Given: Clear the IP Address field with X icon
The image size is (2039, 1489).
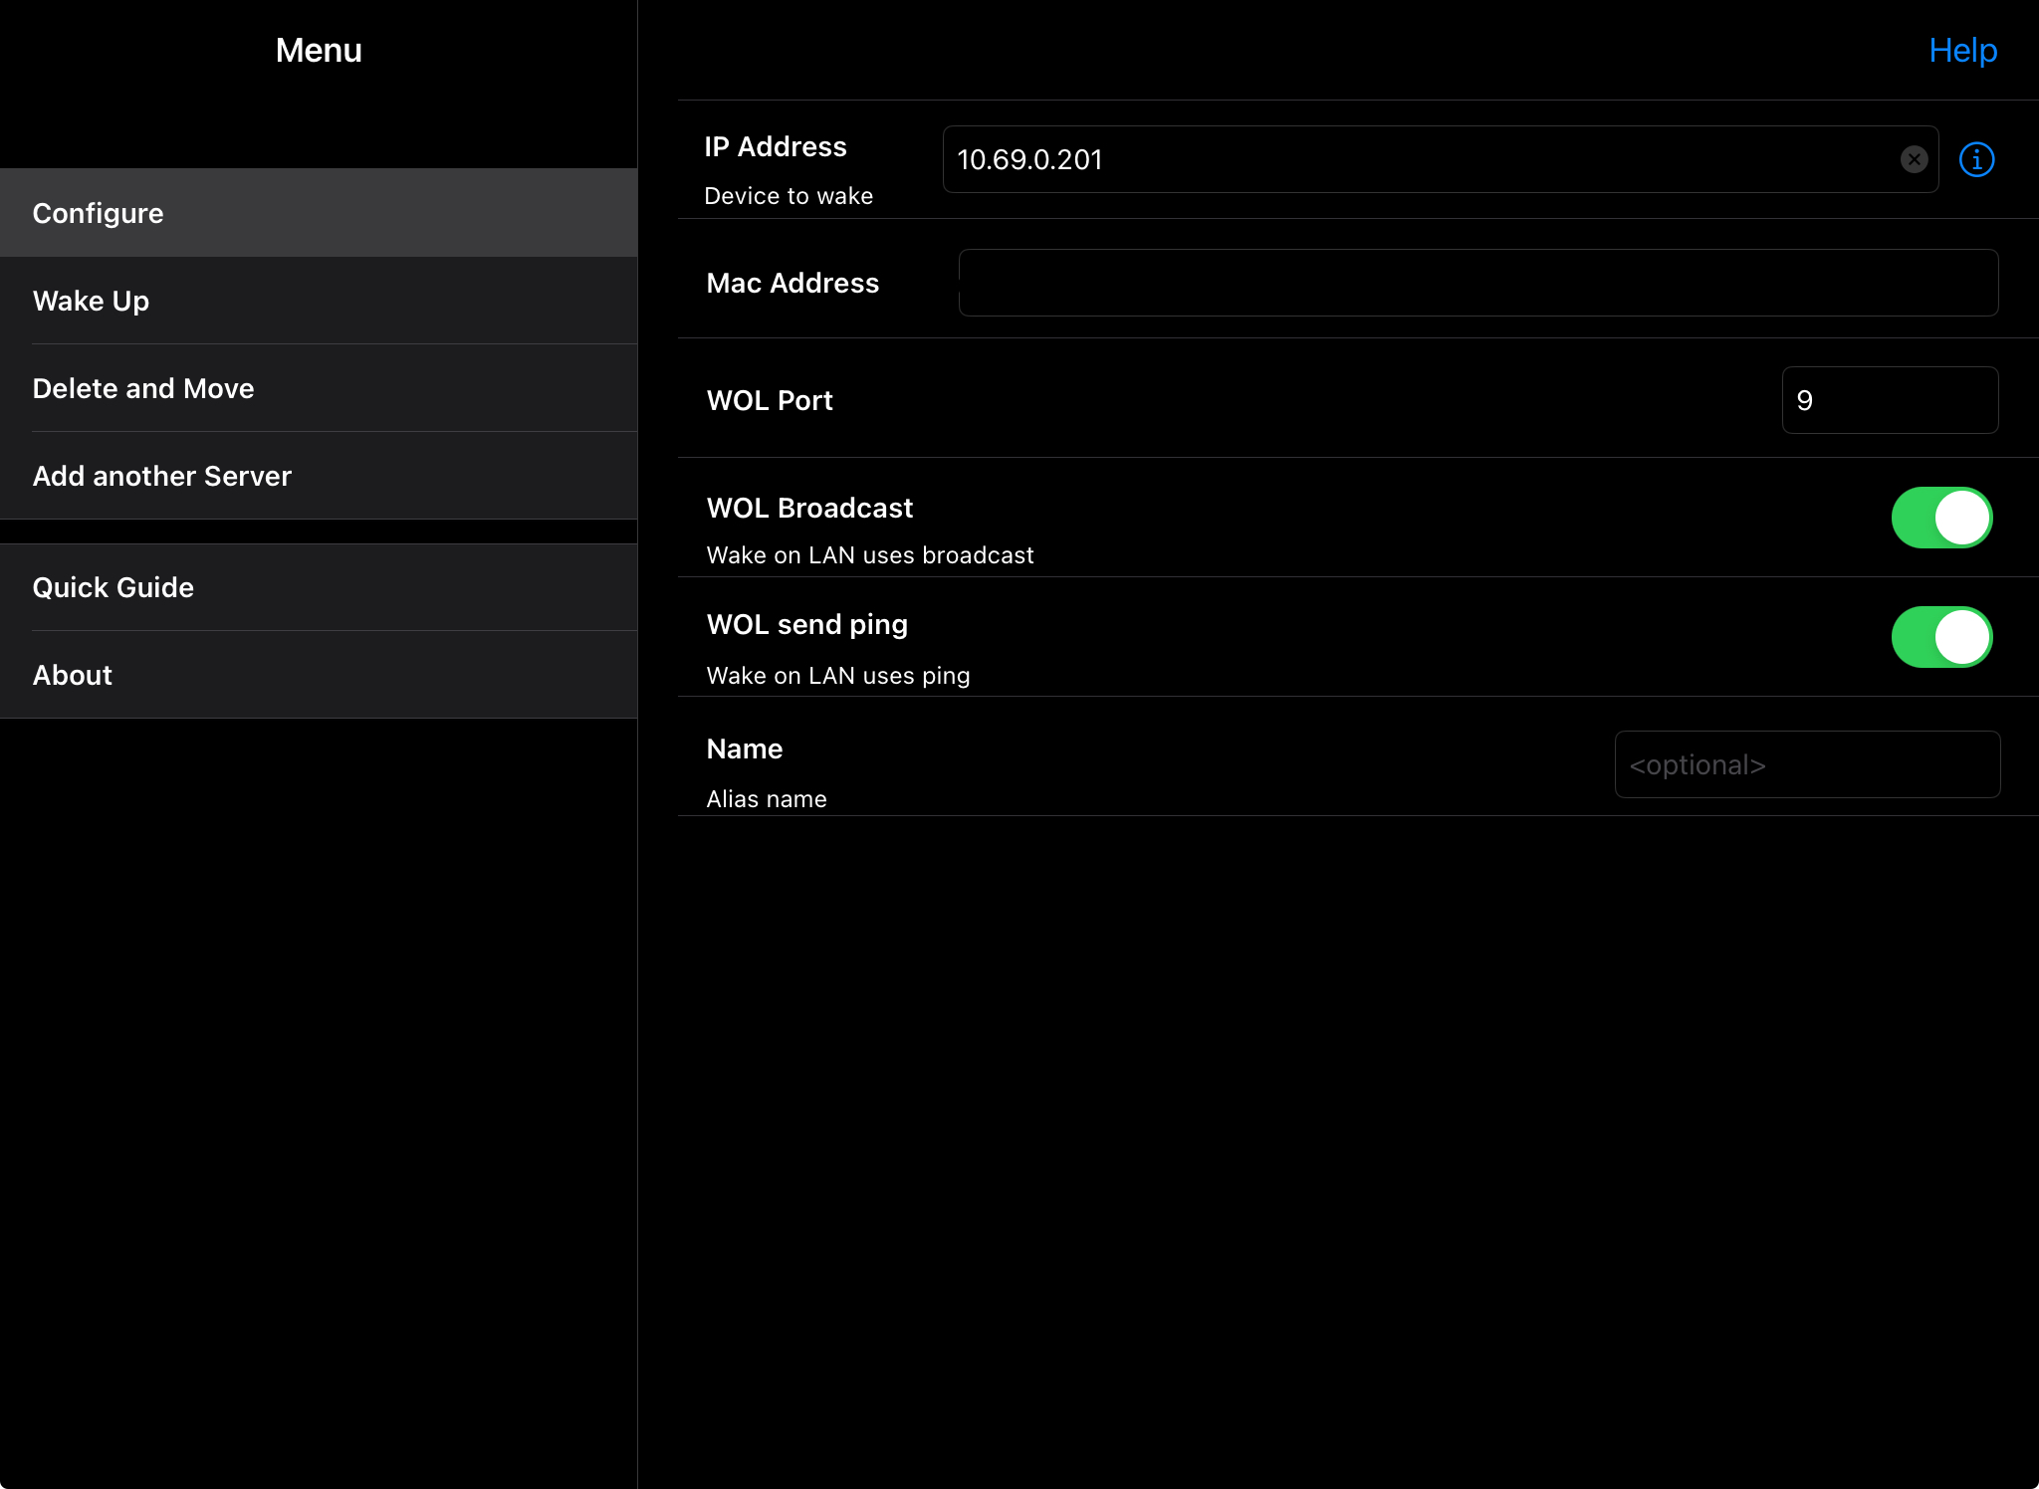Looking at the screenshot, I should [1914, 159].
